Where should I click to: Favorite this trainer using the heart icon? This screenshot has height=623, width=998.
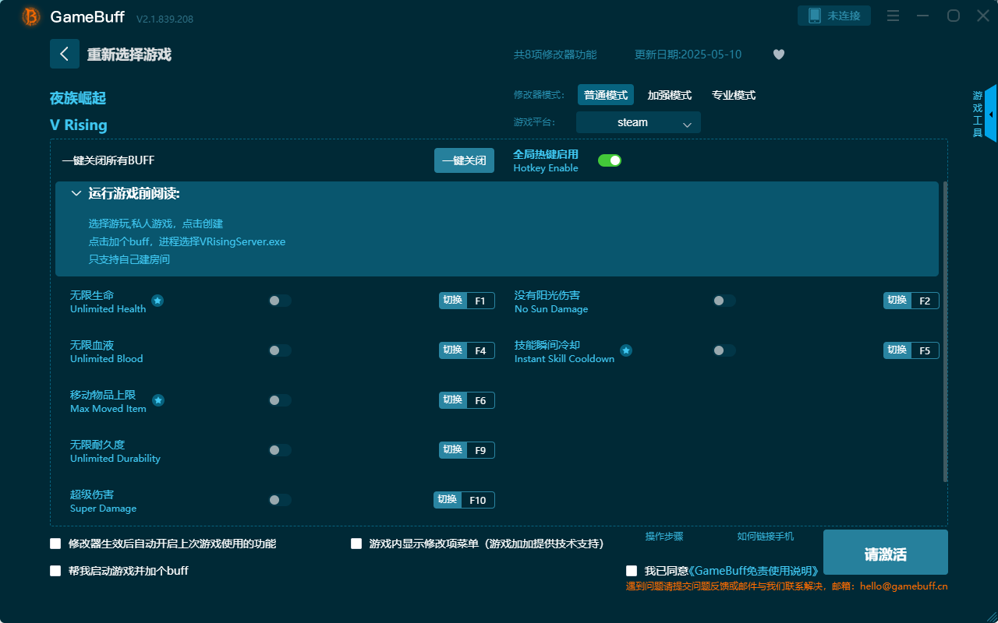tap(778, 55)
